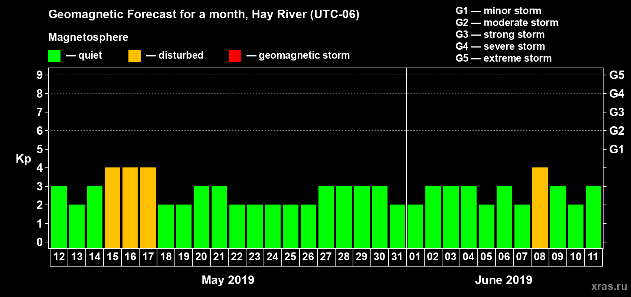
Task: Click the Kp value 0 label
Action: (40, 242)
